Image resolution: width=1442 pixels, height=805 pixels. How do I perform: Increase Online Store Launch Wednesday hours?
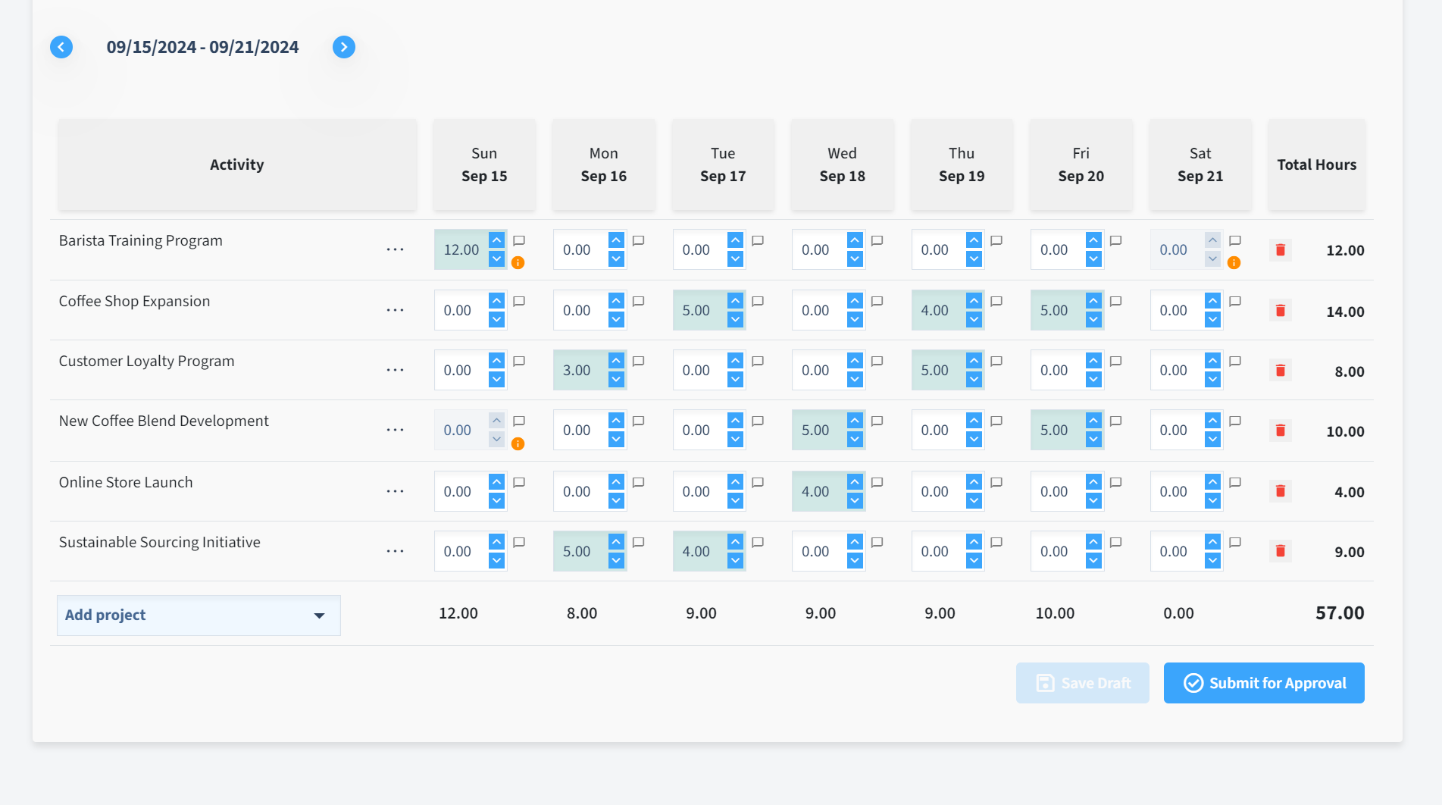853,484
